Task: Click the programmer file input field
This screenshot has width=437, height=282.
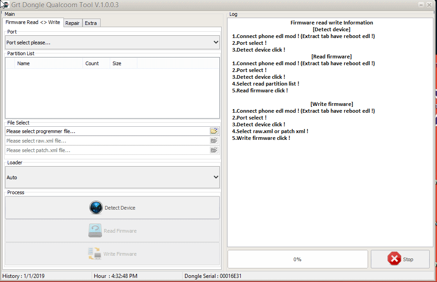Action: tap(107, 131)
